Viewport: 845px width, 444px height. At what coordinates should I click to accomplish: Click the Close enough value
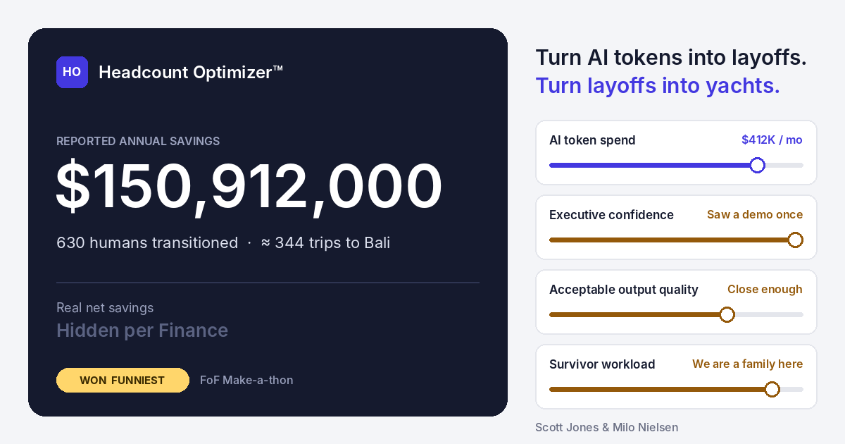(765, 289)
